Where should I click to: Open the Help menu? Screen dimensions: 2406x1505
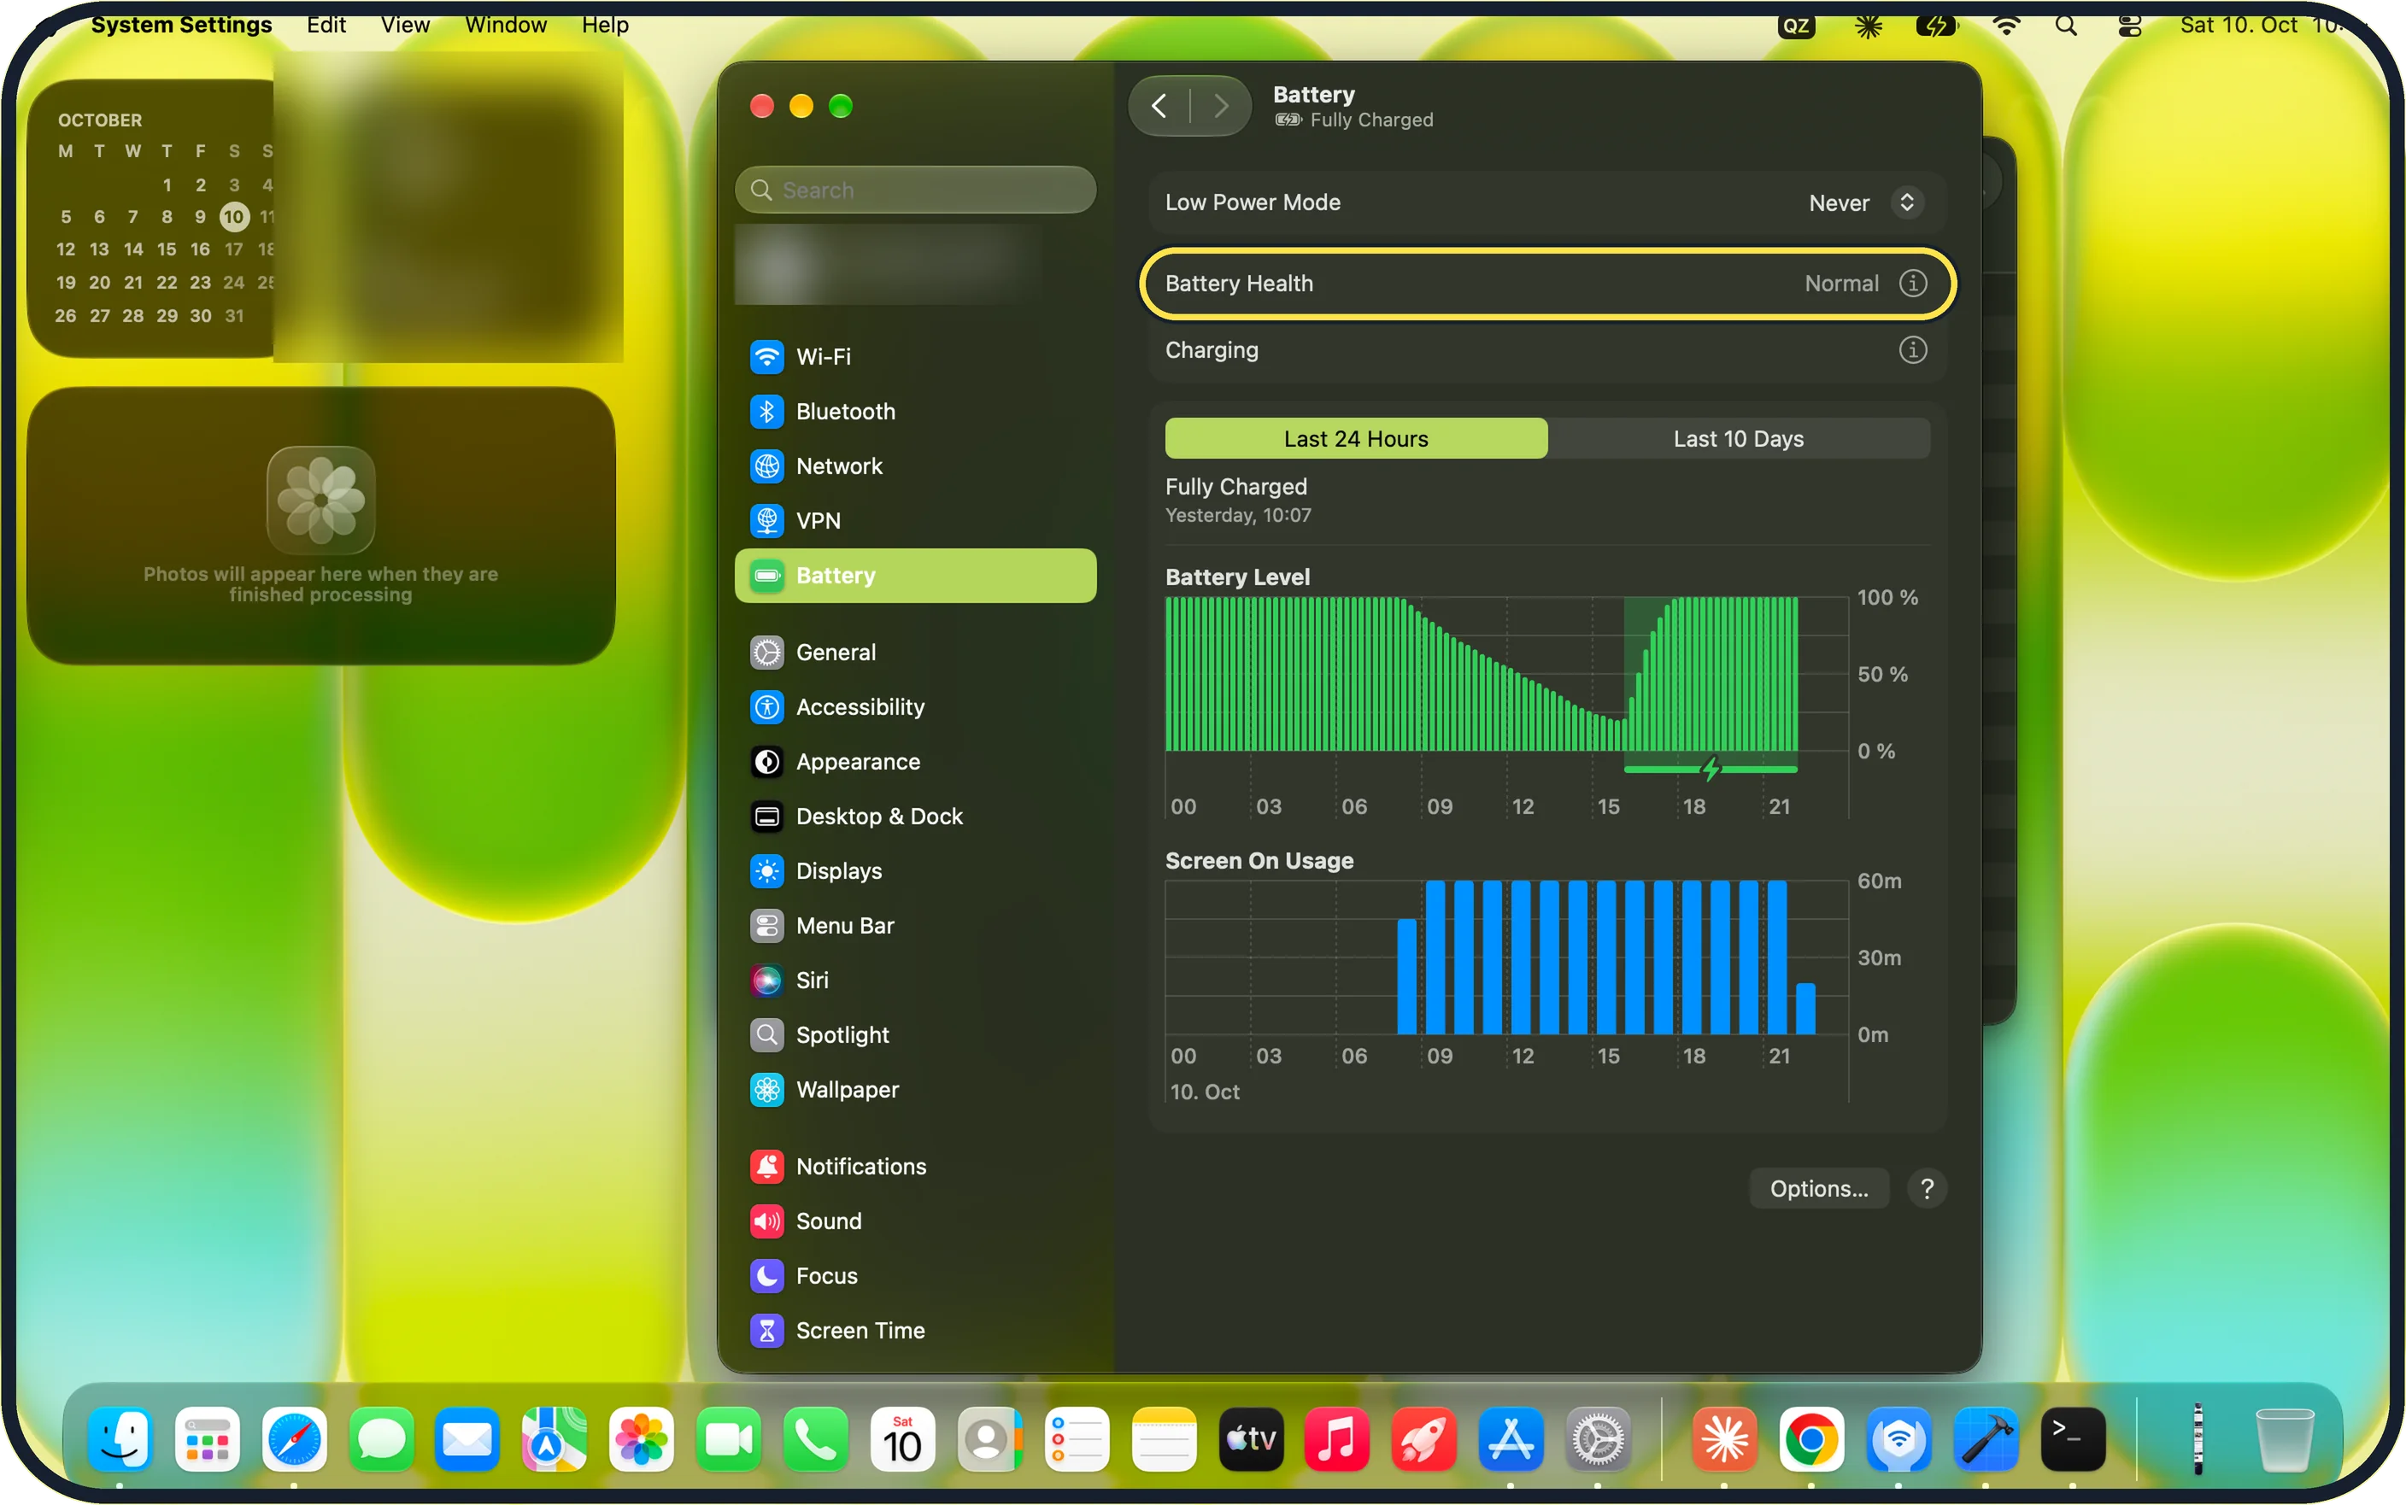point(605,25)
